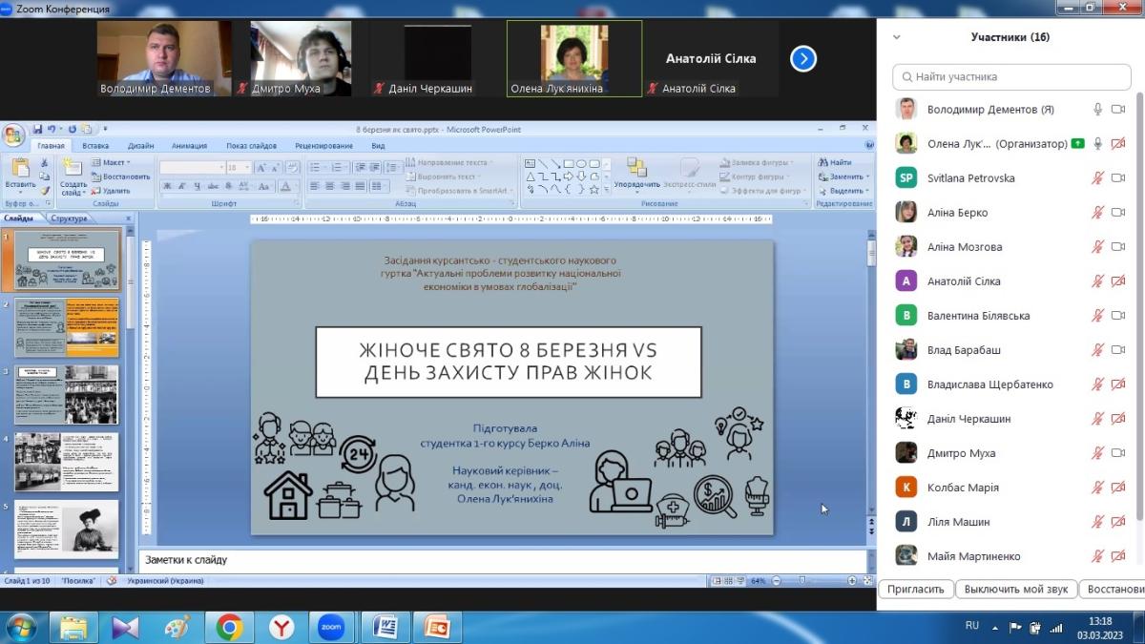Toggle bold formatting (Ж) in font group
The width and height of the screenshot is (1145, 644).
tap(167, 186)
